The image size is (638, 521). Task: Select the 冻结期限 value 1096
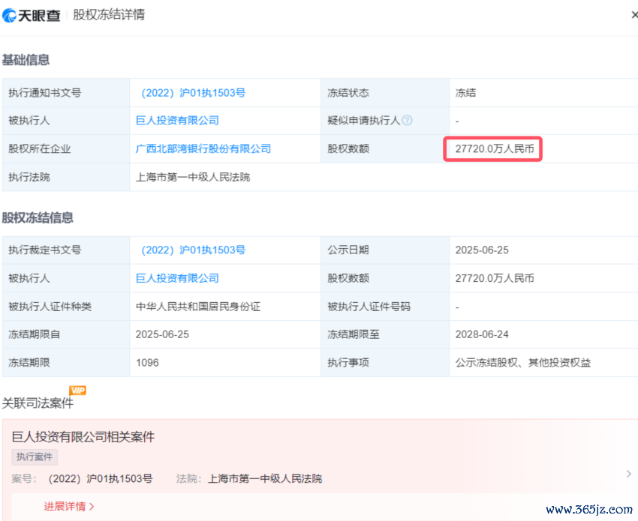(x=147, y=363)
